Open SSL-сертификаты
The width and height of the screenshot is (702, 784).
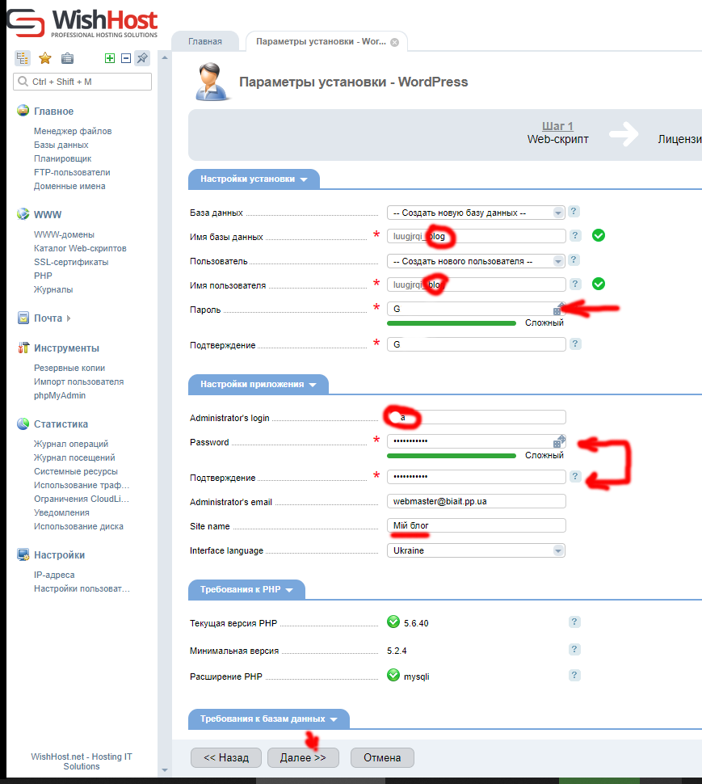71,262
